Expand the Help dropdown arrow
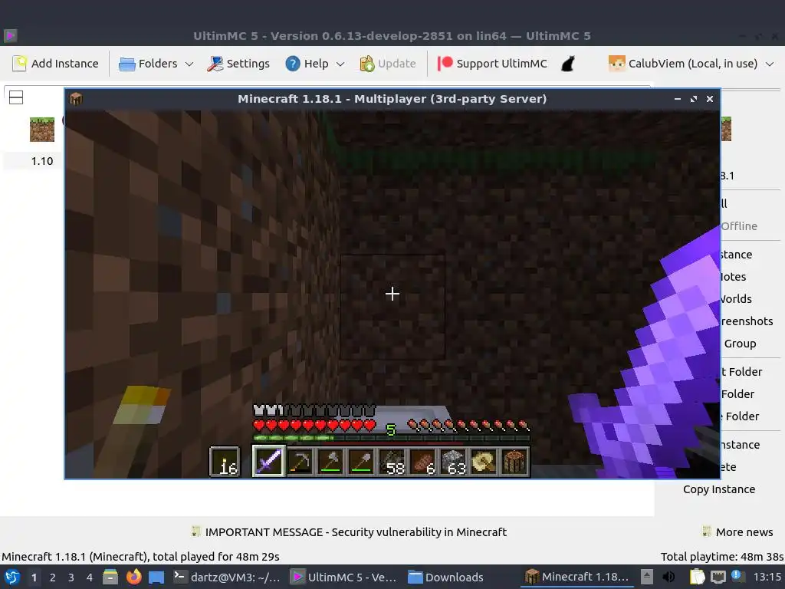Image resolution: width=785 pixels, height=589 pixels. pyautogui.click(x=340, y=64)
